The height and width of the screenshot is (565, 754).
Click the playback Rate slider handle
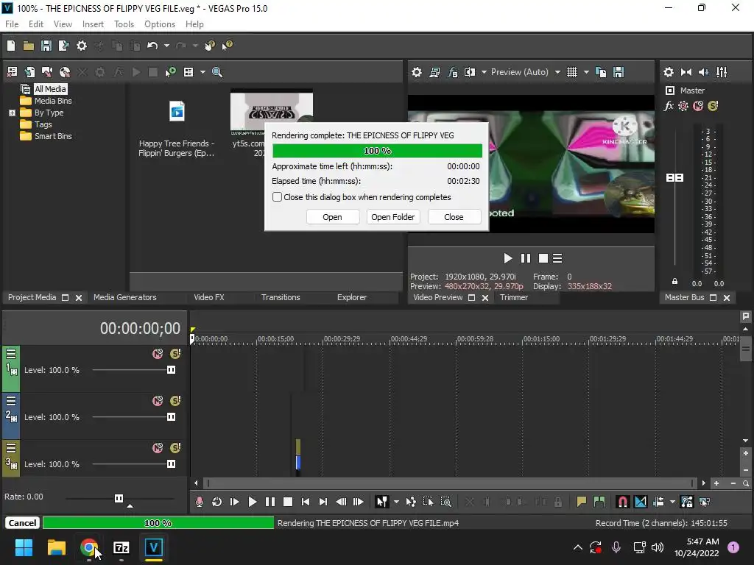point(119,498)
